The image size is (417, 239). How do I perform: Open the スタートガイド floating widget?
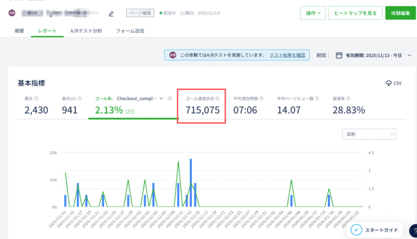(x=375, y=230)
